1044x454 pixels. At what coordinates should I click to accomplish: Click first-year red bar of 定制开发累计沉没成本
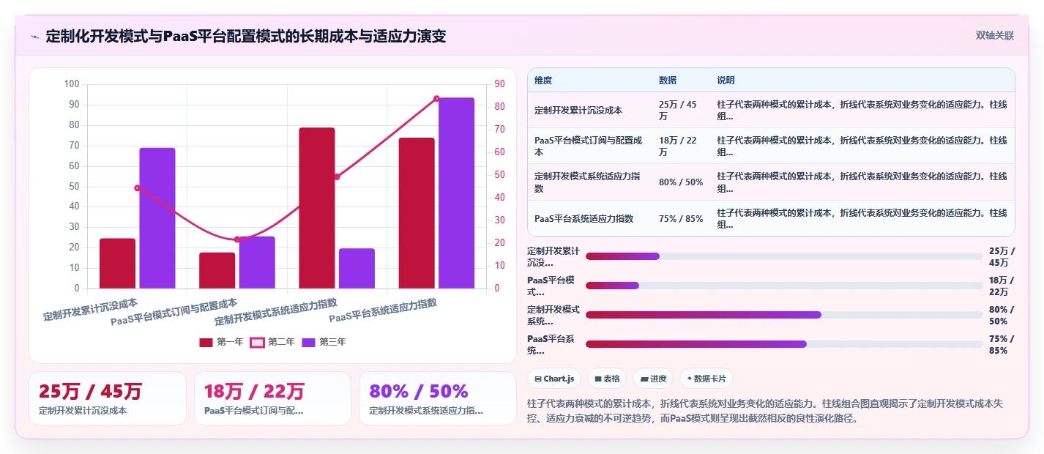[118, 264]
